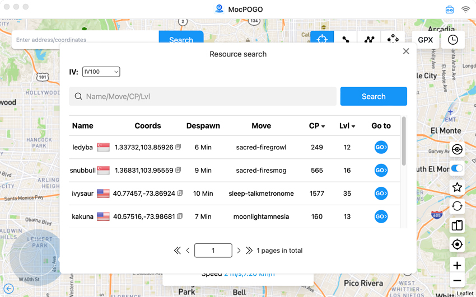Image resolution: width=476 pixels, height=297 pixels.
Task: Sort table by Lvl column arrow
Action: [353, 126]
